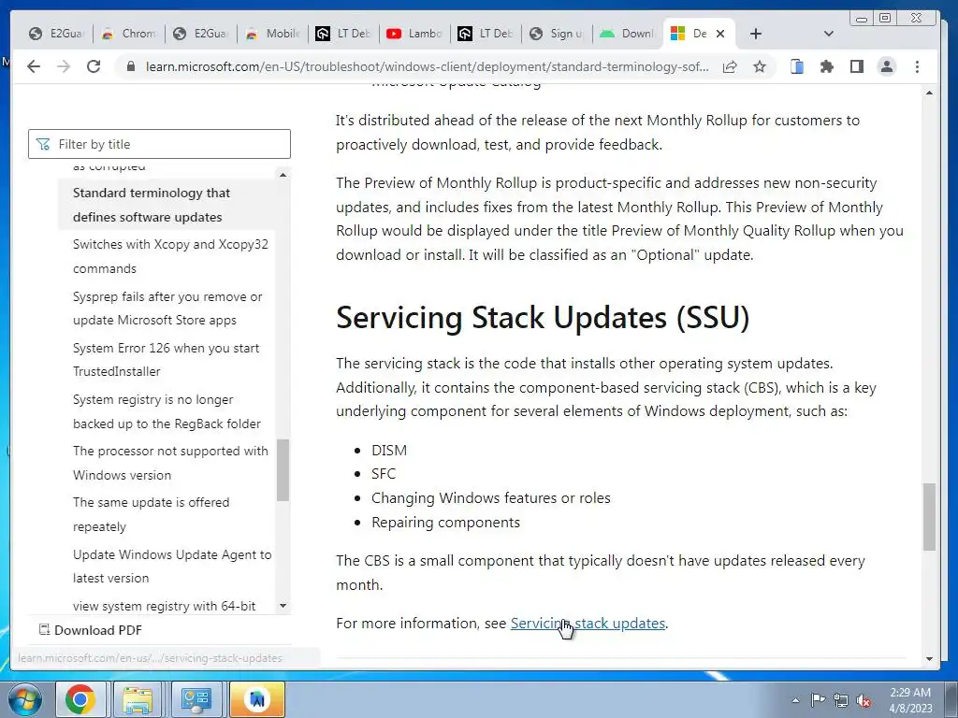Click the Download PDF document icon
958x718 pixels.
(x=44, y=629)
